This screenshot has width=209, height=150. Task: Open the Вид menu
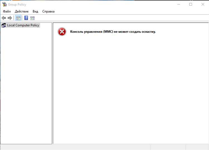point(35,11)
